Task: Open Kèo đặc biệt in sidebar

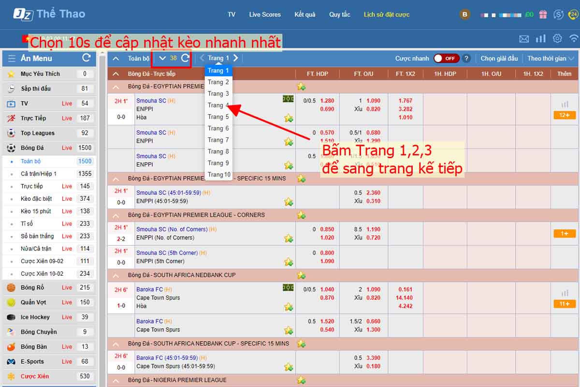Action: [x=49, y=199]
